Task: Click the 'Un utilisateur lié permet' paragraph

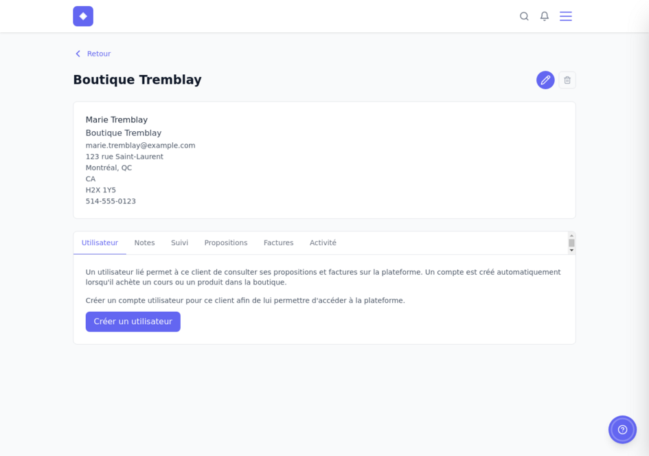Action: (x=323, y=277)
